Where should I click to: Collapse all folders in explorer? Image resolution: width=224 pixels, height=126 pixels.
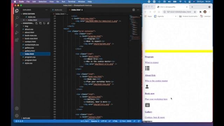pos(48,23)
